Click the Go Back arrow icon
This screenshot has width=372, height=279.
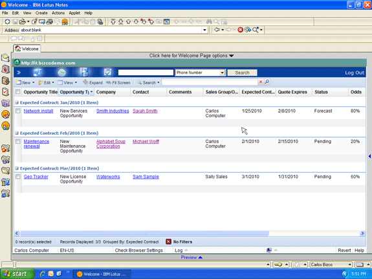217,30
